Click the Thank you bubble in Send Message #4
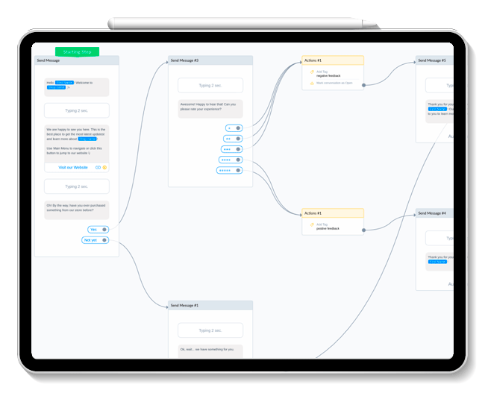Viewport: 485px width, 399px height. [x=439, y=262]
